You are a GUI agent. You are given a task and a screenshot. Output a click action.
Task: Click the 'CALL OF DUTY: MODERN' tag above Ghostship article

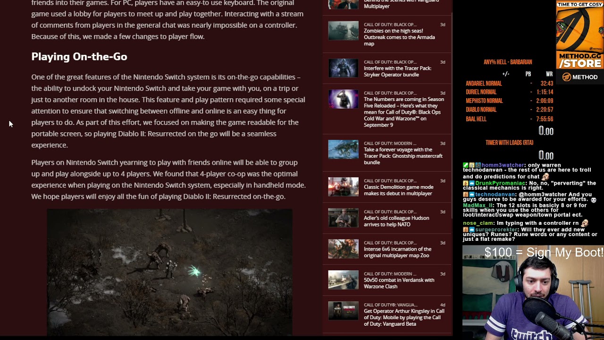pyautogui.click(x=390, y=143)
